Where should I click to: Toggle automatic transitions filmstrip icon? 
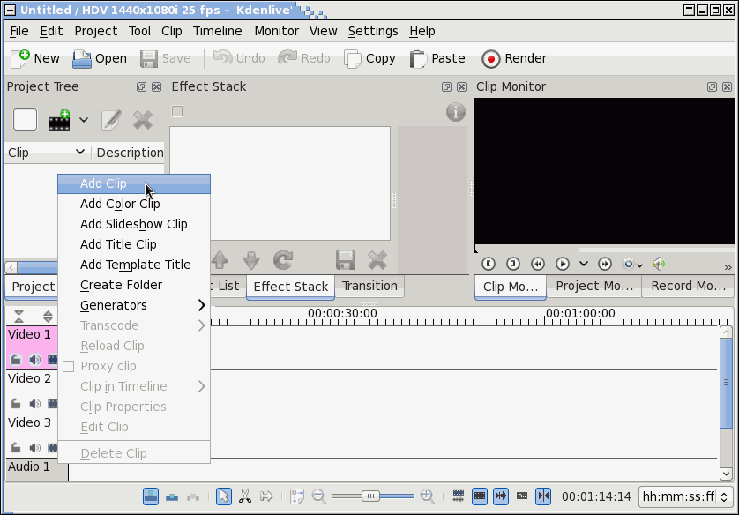[x=458, y=496]
